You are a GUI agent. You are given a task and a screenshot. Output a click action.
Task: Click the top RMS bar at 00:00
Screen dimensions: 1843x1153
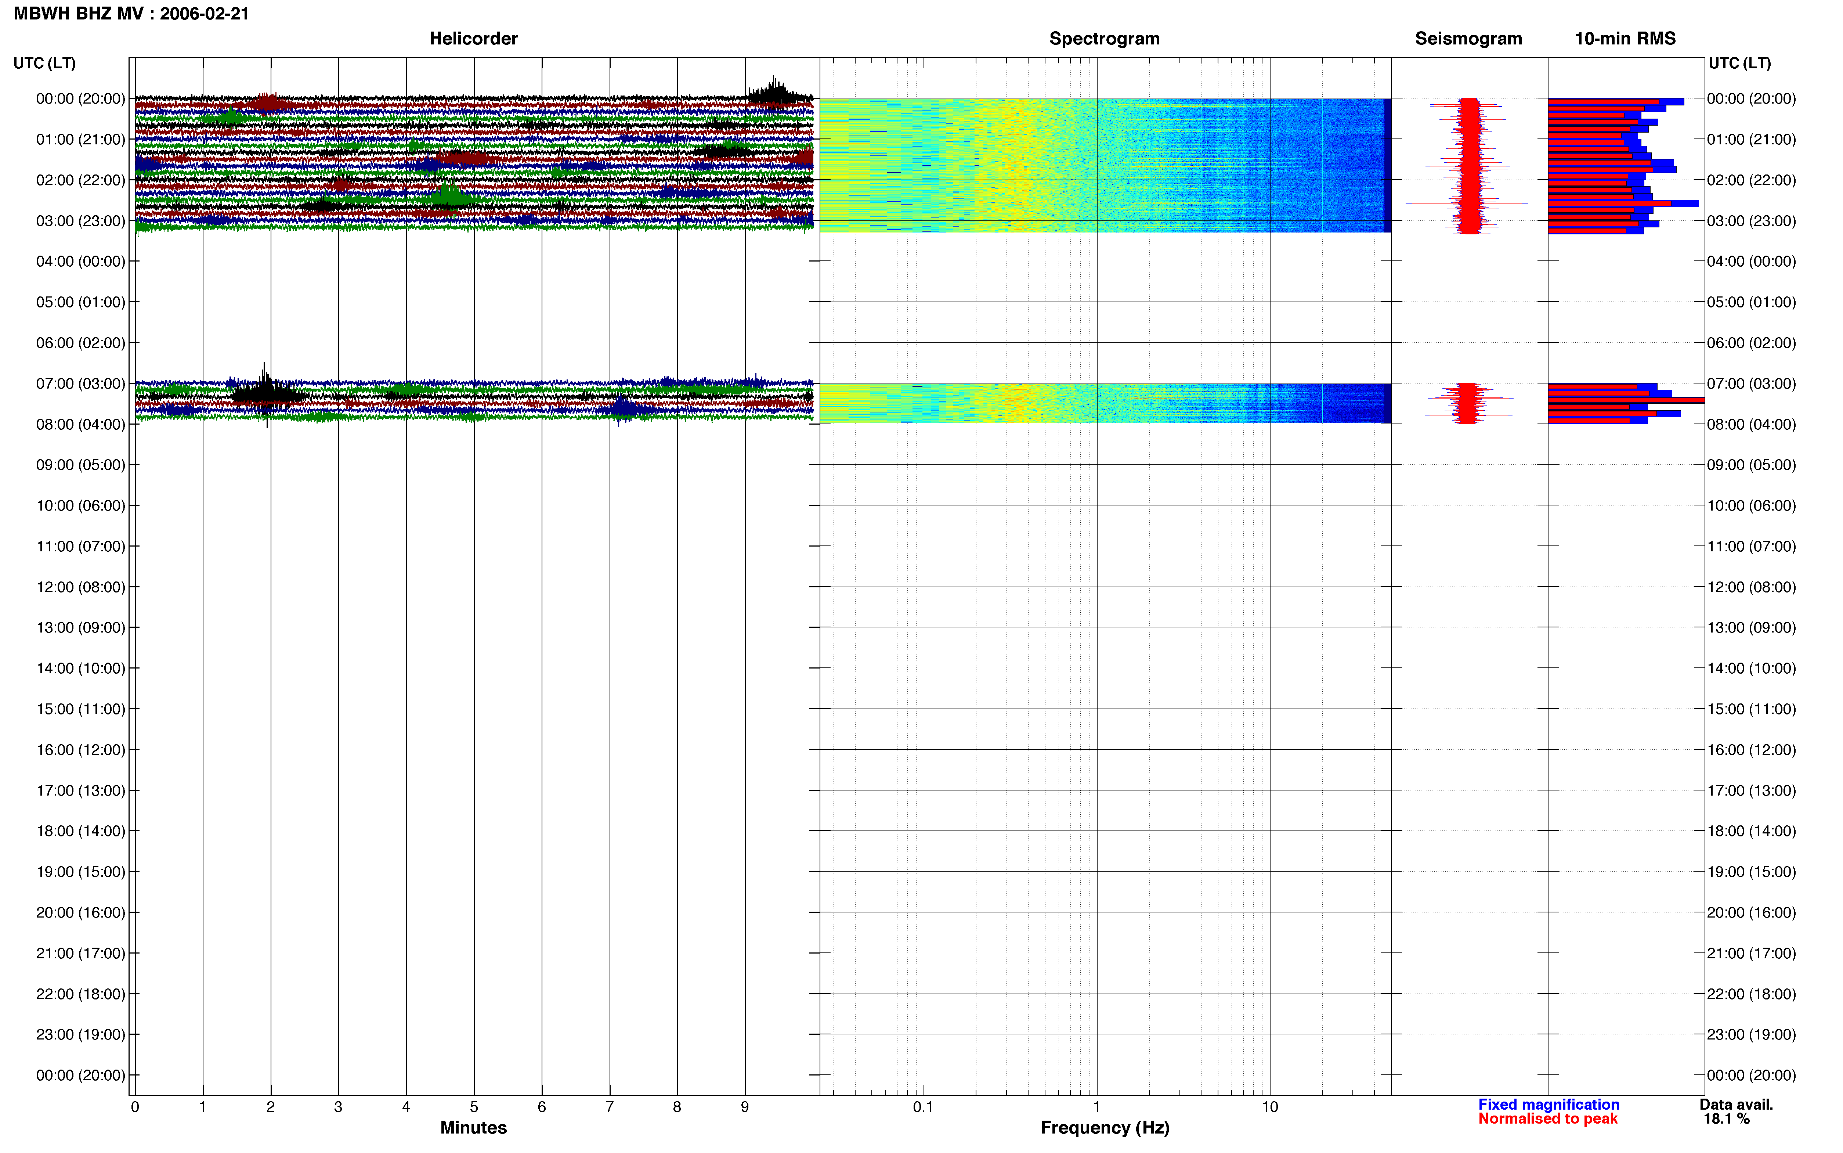pyautogui.click(x=1616, y=101)
